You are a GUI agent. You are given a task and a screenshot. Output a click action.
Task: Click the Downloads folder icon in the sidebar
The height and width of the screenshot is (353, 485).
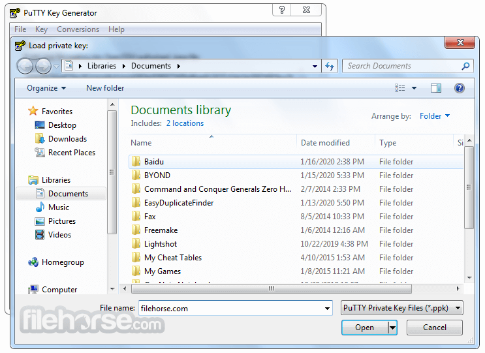pyautogui.click(x=40, y=138)
